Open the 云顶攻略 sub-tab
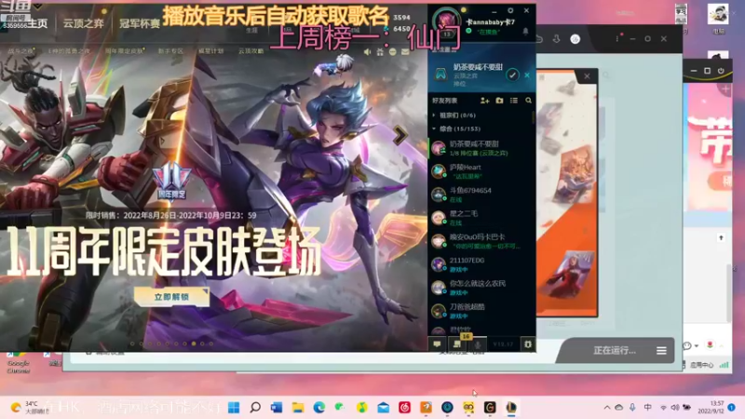745x419 pixels. [x=251, y=51]
